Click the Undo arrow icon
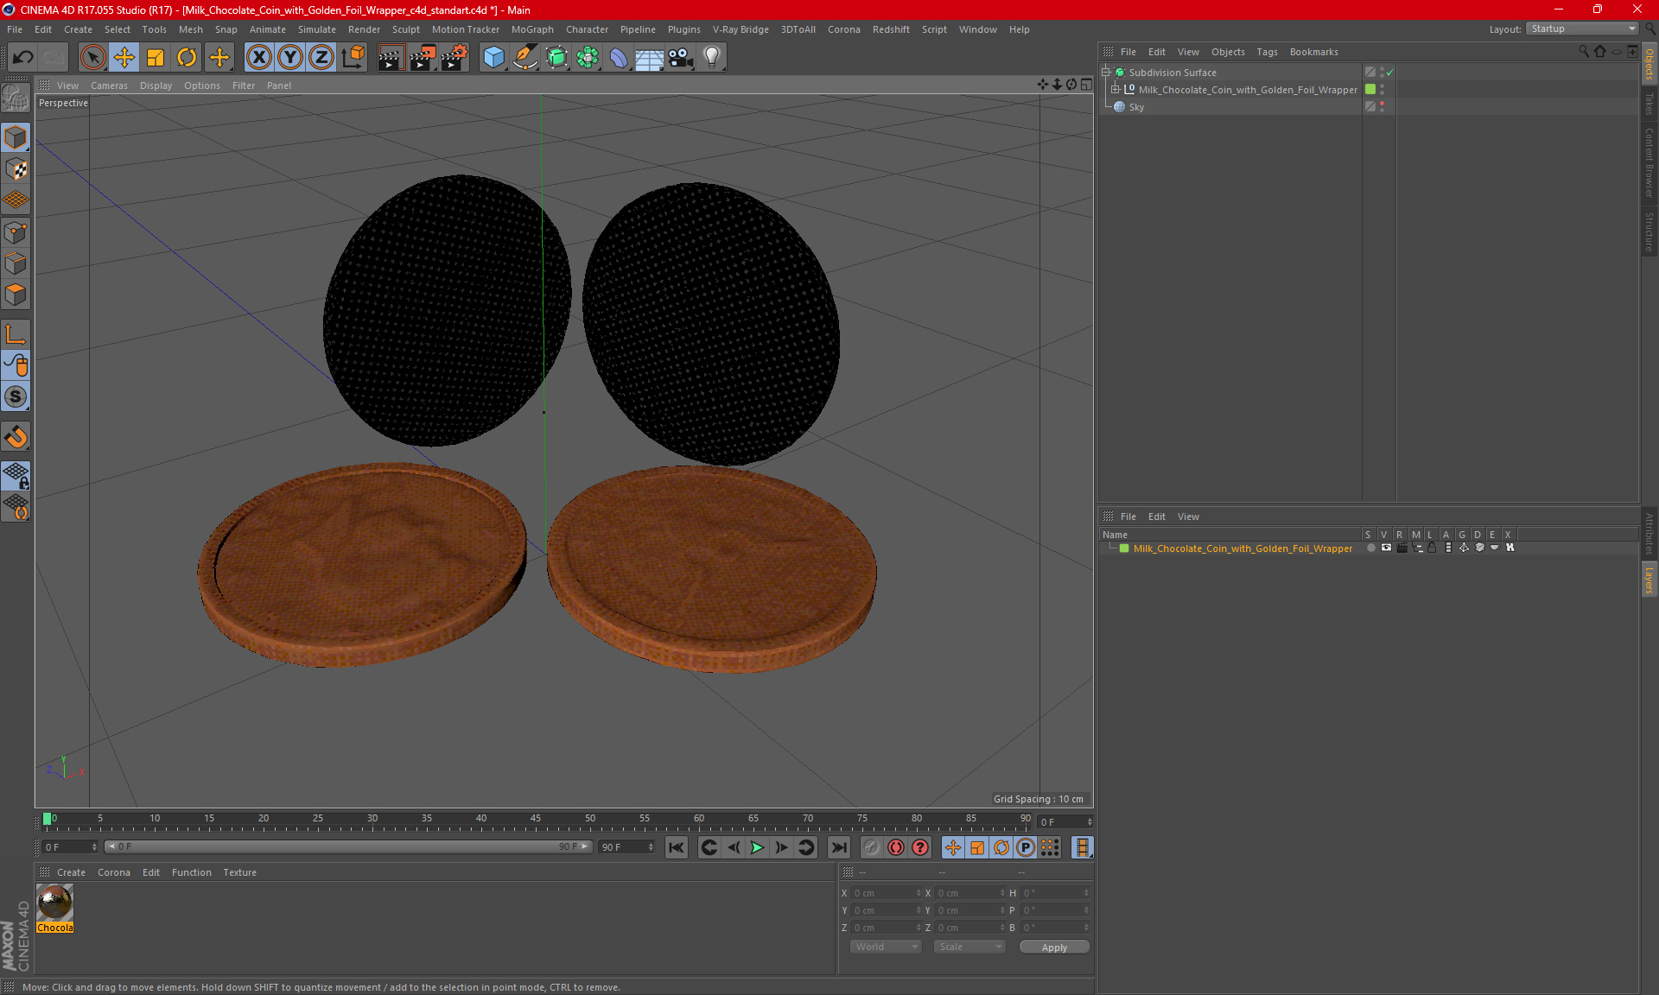 23,58
